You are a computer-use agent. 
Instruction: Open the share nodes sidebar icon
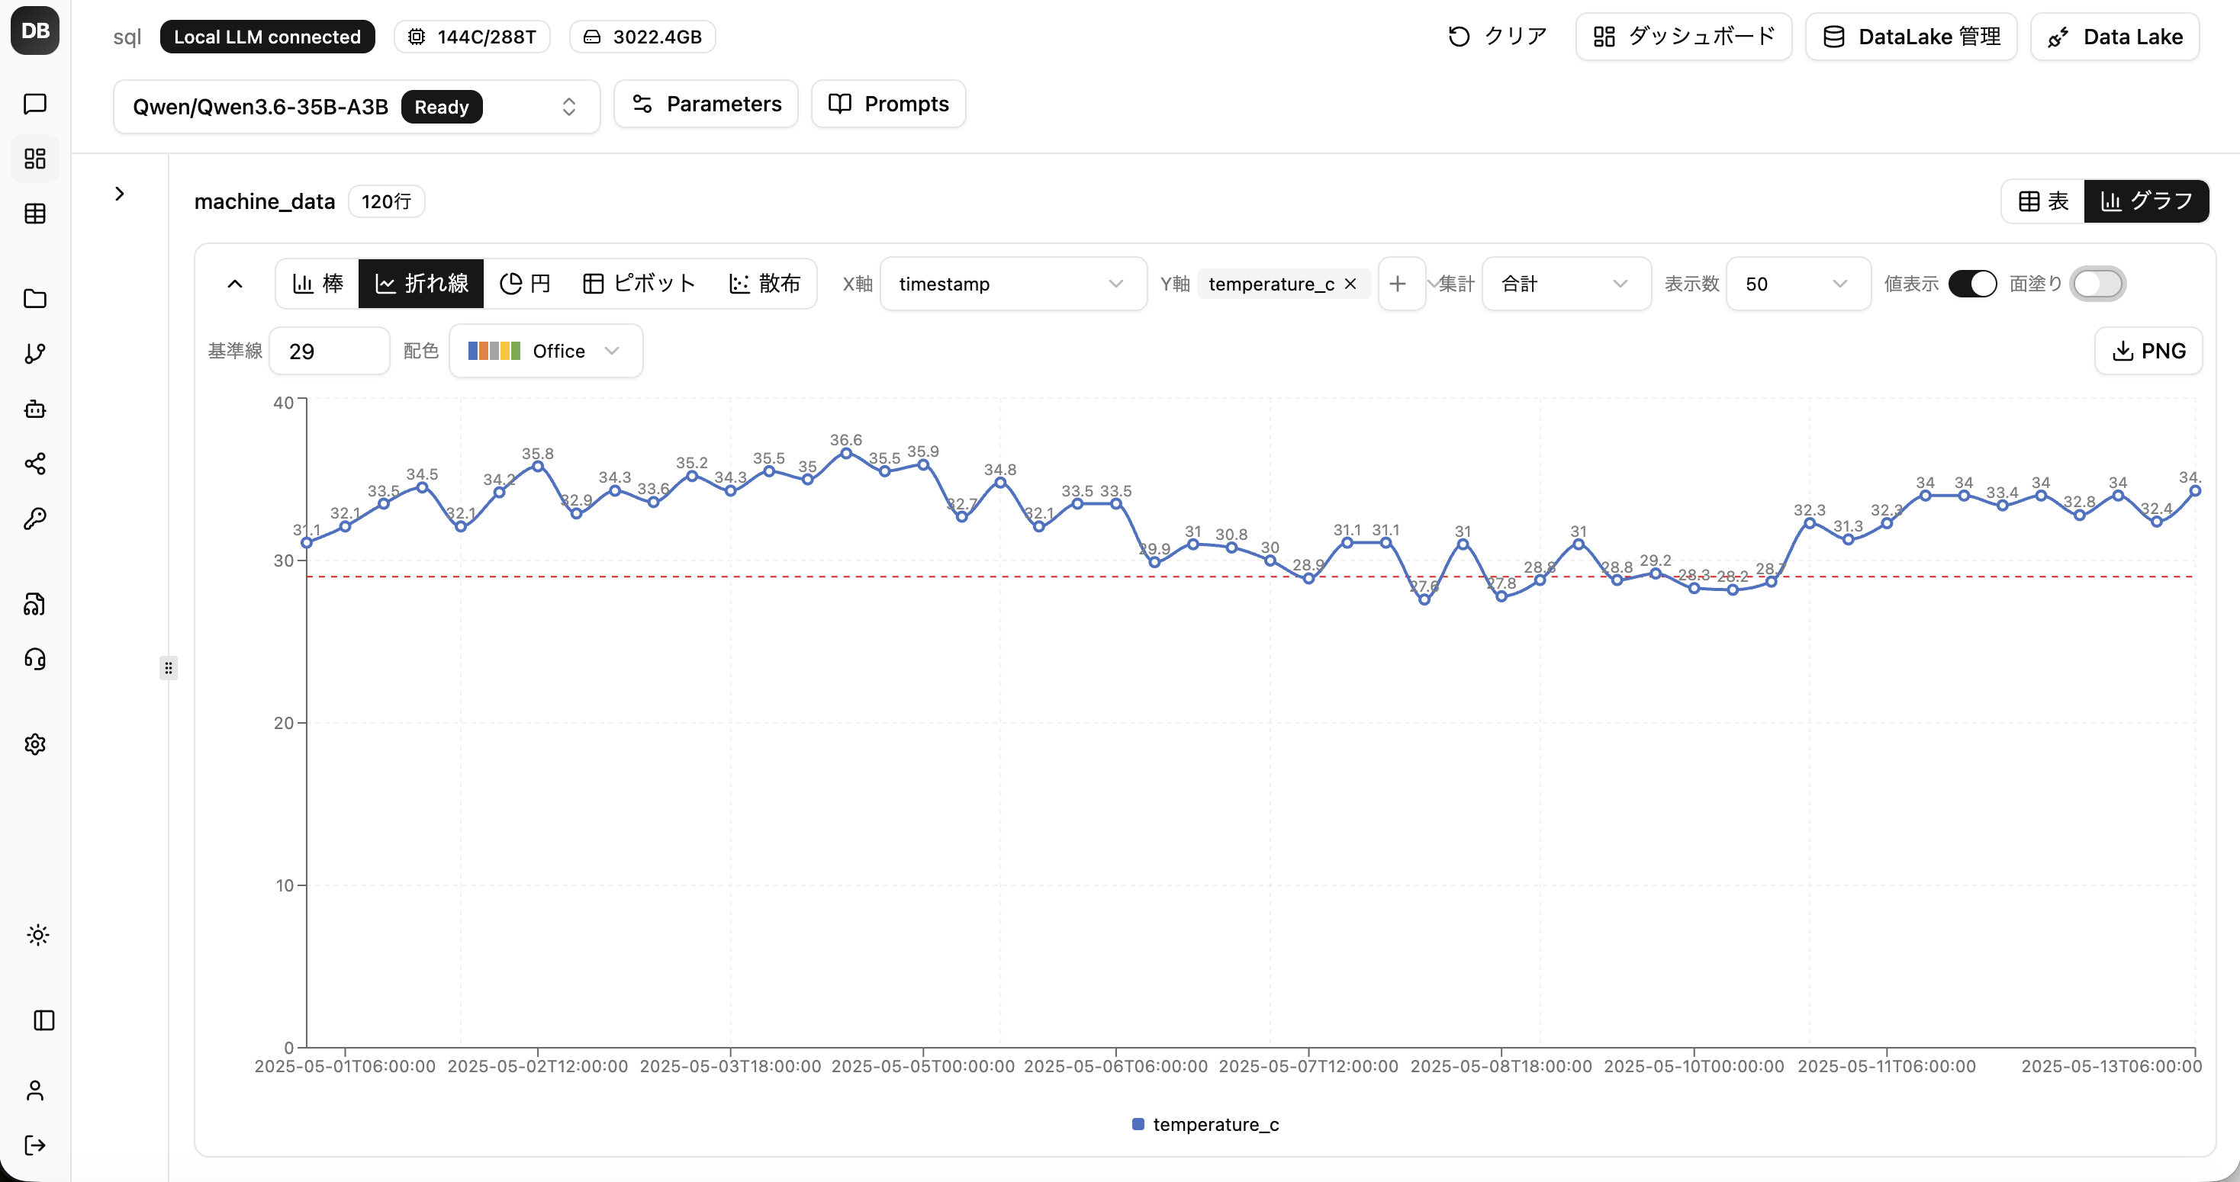pyautogui.click(x=35, y=463)
